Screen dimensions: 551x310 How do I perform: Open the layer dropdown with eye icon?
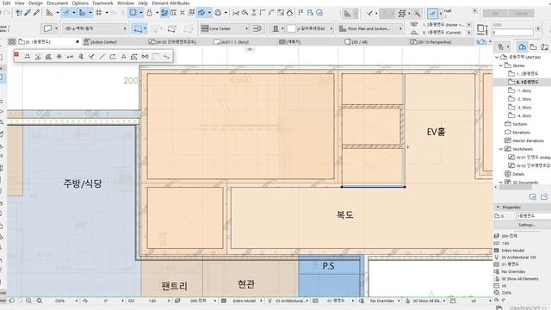pos(95,28)
